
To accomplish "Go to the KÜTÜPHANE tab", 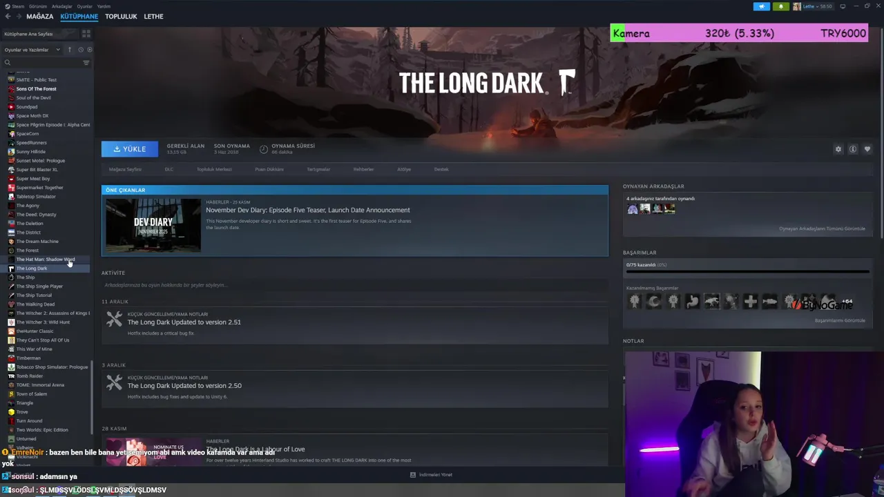I will coord(79,16).
